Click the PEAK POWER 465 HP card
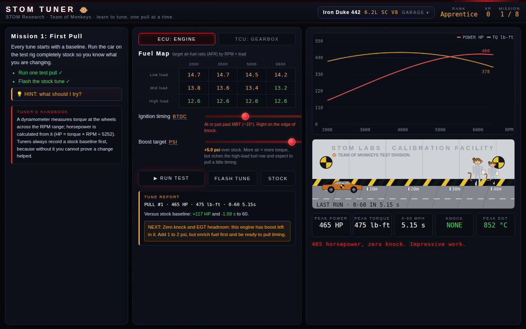The height and width of the screenshot is (329, 526). click(x=331, y=225)
